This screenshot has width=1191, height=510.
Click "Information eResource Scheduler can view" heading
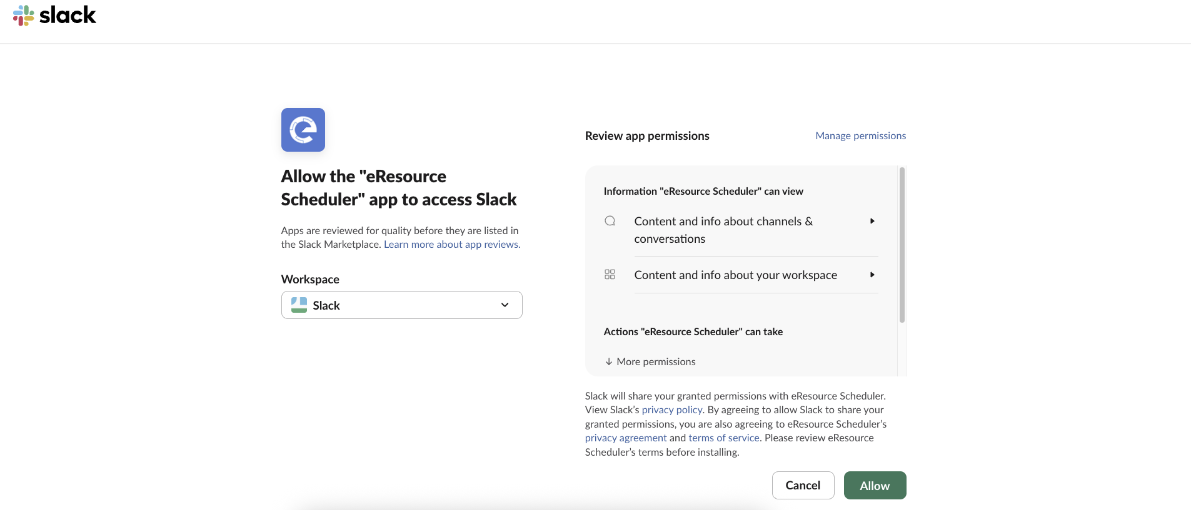coord(703,191)
